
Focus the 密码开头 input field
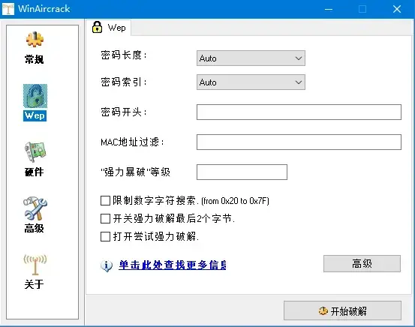(x=299, y=112)
